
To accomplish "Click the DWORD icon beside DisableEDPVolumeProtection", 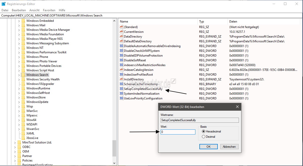I will (x=121, y=56).
